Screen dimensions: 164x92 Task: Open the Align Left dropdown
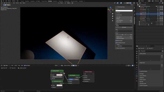pyautogui.click(x=124, y=31)
